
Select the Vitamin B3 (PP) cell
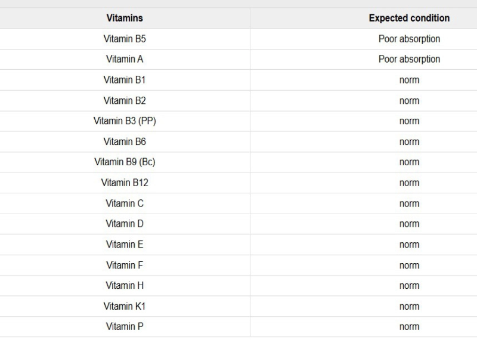125,121
